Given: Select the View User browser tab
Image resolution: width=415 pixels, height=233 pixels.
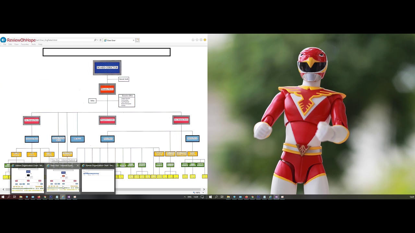Looking at the screenshot, I should click(119, 40).
